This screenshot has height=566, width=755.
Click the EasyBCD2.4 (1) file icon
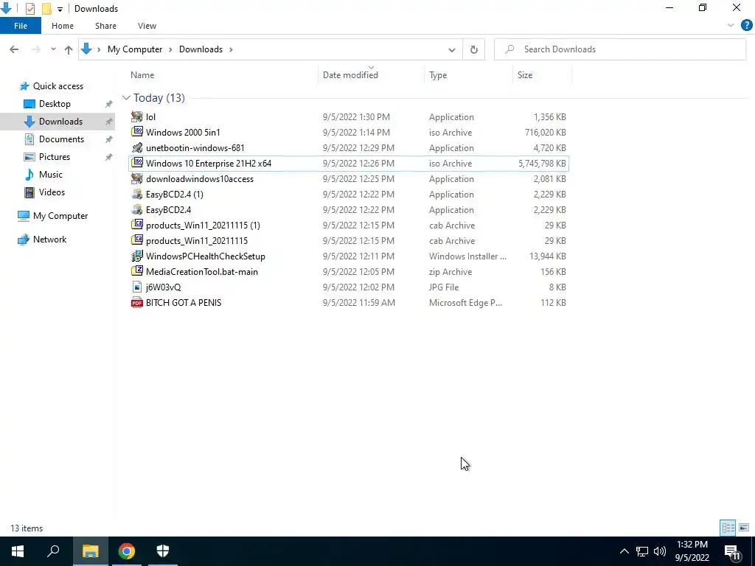pyautogui.click(x=137, y=194)
